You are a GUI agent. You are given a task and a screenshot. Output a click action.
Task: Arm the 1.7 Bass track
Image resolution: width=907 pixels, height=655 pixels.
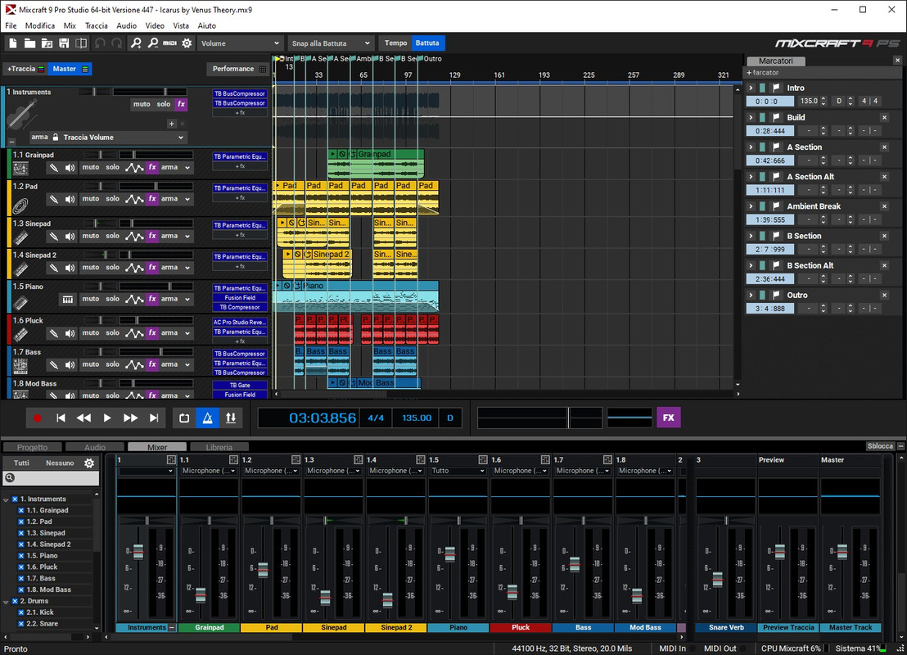click(x=169, y=364)
